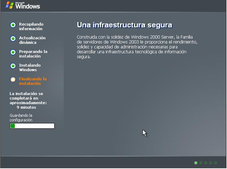The width and height of the screenshot is (227, 169).
Task: Click the orange bullet beside Finalizando la instalación
Action: pos(13,80)
